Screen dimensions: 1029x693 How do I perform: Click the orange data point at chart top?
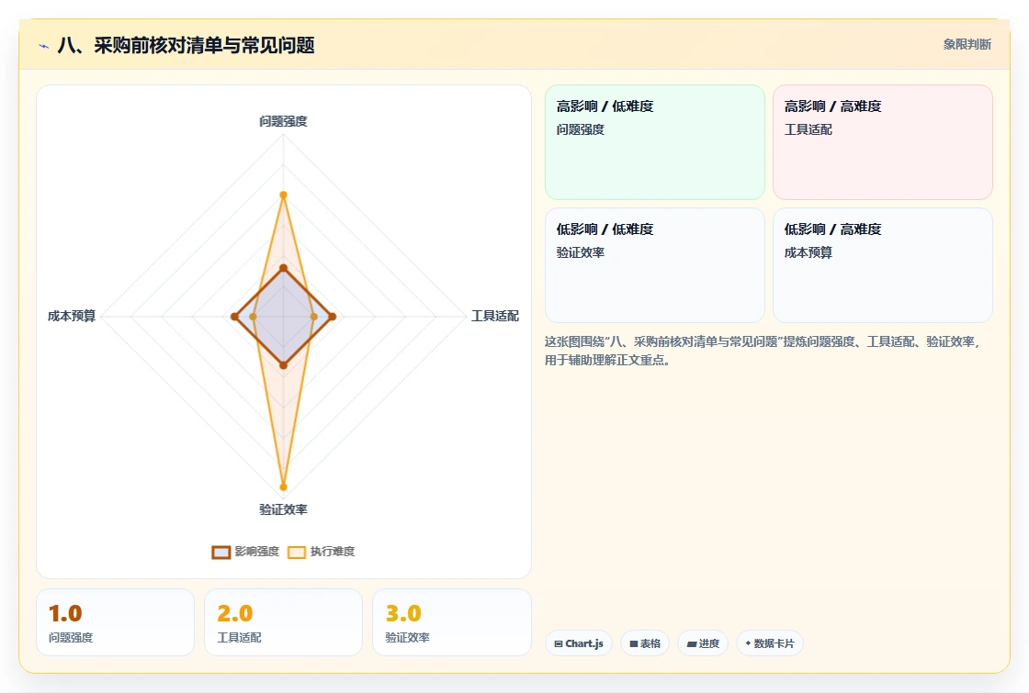click(x=284, y=195)
